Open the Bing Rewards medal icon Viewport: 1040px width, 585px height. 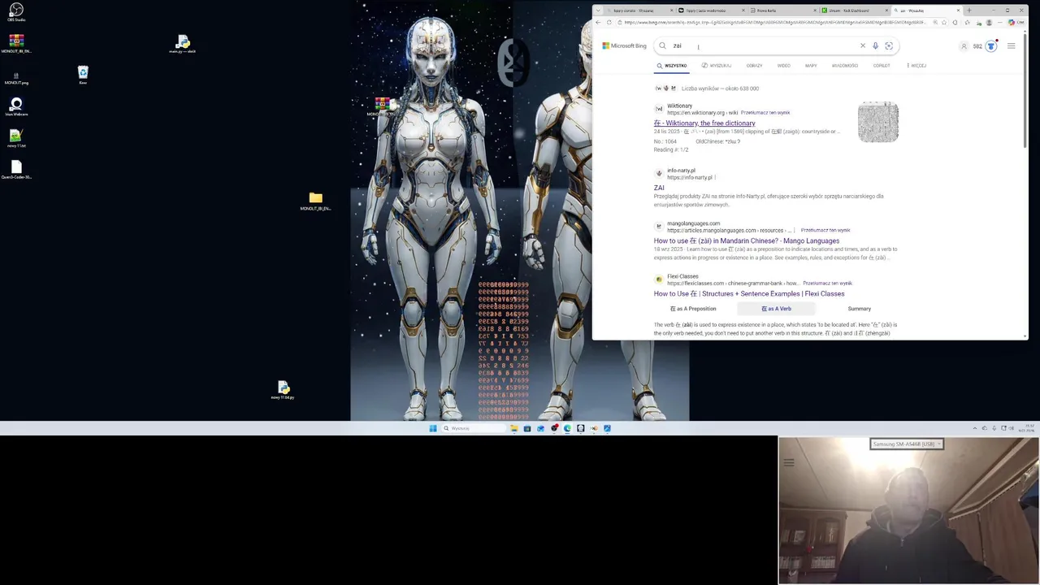(990, 46)
